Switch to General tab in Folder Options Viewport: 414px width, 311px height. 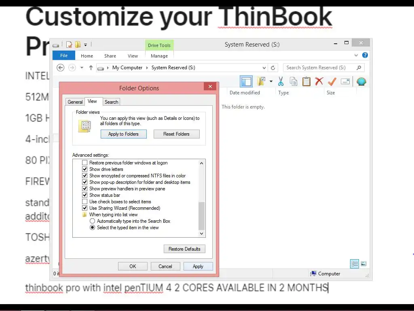click(x=75, y=102)
